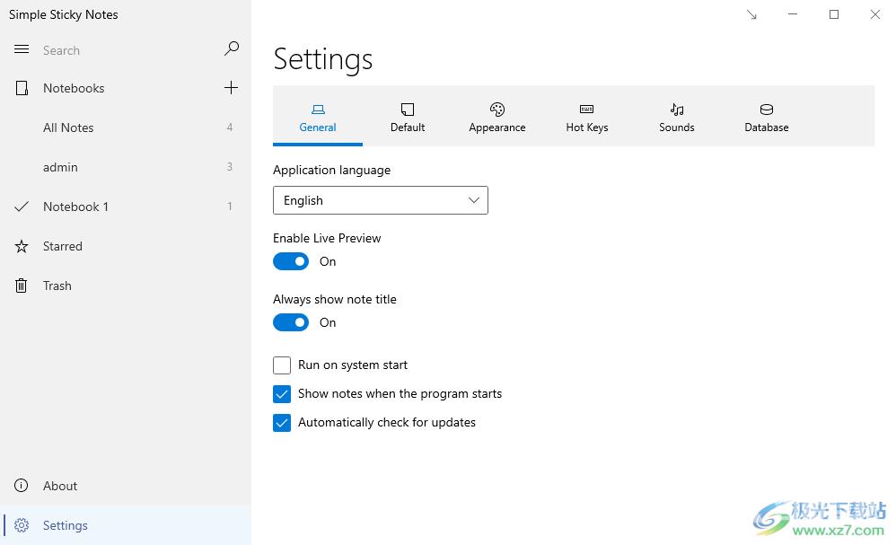Viewport: 896px width, 545px height.
Task: Expand the Application language dropdown
Action: (x=381, y=200)
